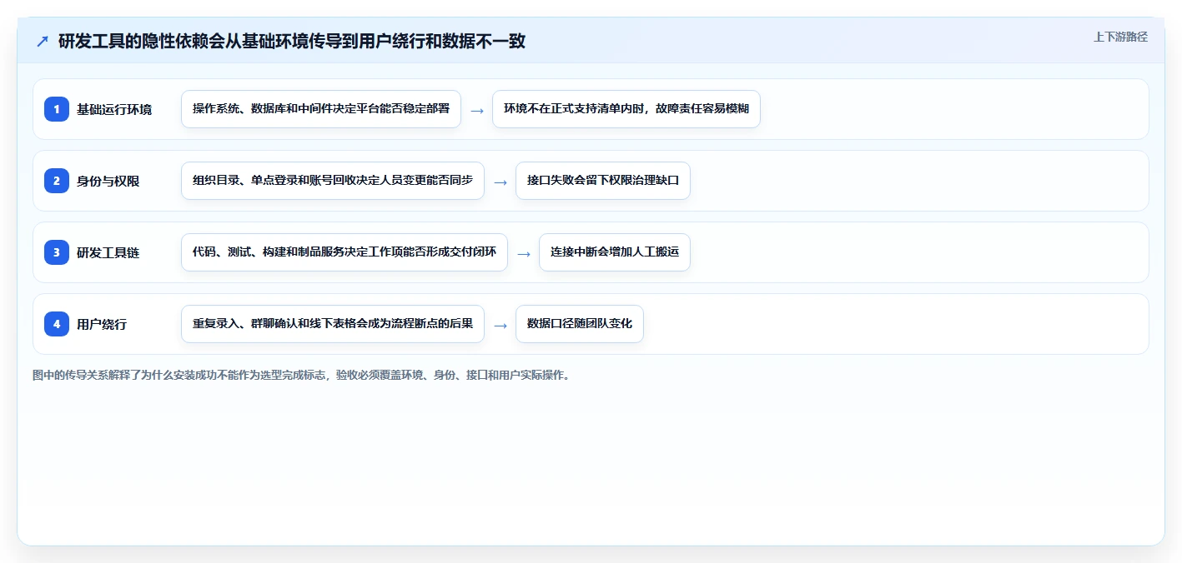Image resolution: width=1182 pixels, height=563 pixels.
Task: Click the arrow in the 基础运行环境 row
Action: [x=477, y=110]
